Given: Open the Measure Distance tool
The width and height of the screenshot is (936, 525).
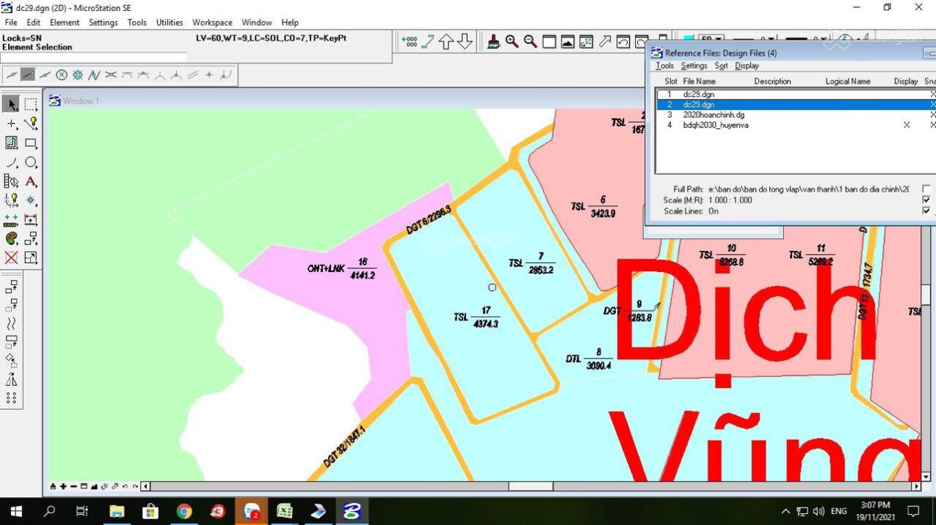Looking at the screenshot, I should click(x=11, y=219).
